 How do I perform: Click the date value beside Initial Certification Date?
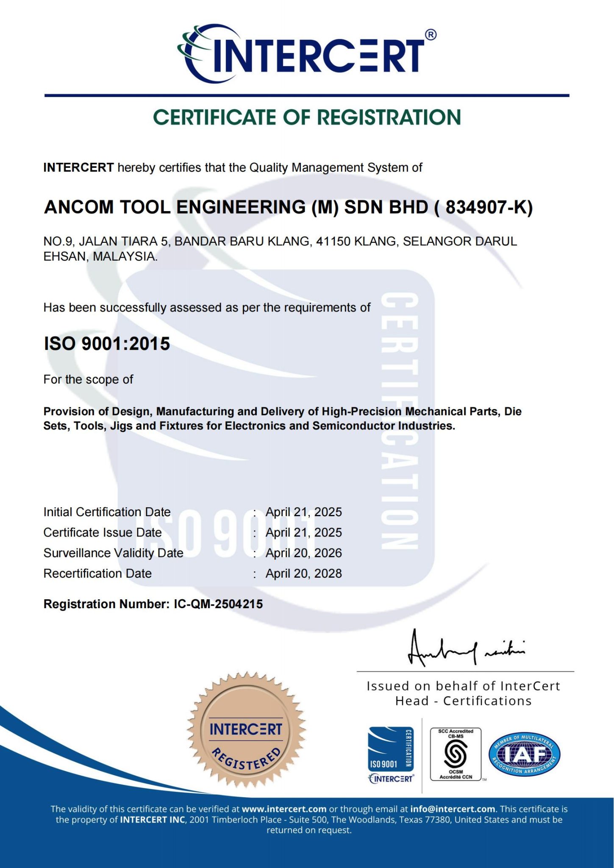coord(303,512)
